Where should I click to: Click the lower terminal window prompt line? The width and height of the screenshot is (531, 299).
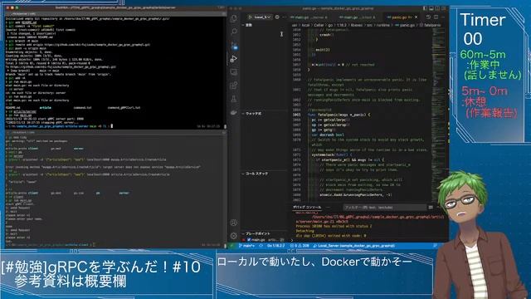point(50,244)
